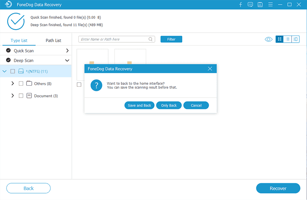Switch to detail pane view
The image size is (307, 200).
295,39
